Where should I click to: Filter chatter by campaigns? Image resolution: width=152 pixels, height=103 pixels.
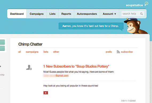click(32, 52)
